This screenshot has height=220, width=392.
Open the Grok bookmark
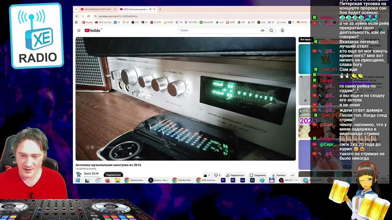pyautogui.click(x=262, y=22)
